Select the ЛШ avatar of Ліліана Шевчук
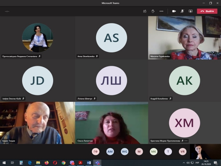 point(112,81)
